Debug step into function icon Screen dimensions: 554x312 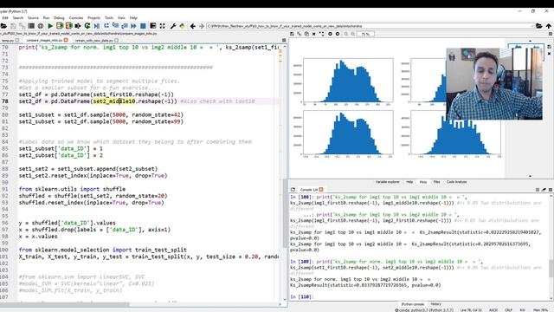point(115,26)
